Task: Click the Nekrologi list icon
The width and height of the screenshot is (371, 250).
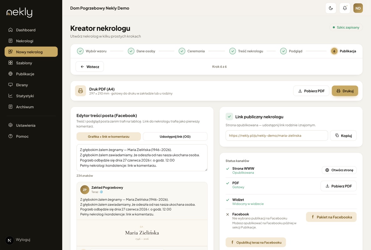Action: click(x=10, y=41)
